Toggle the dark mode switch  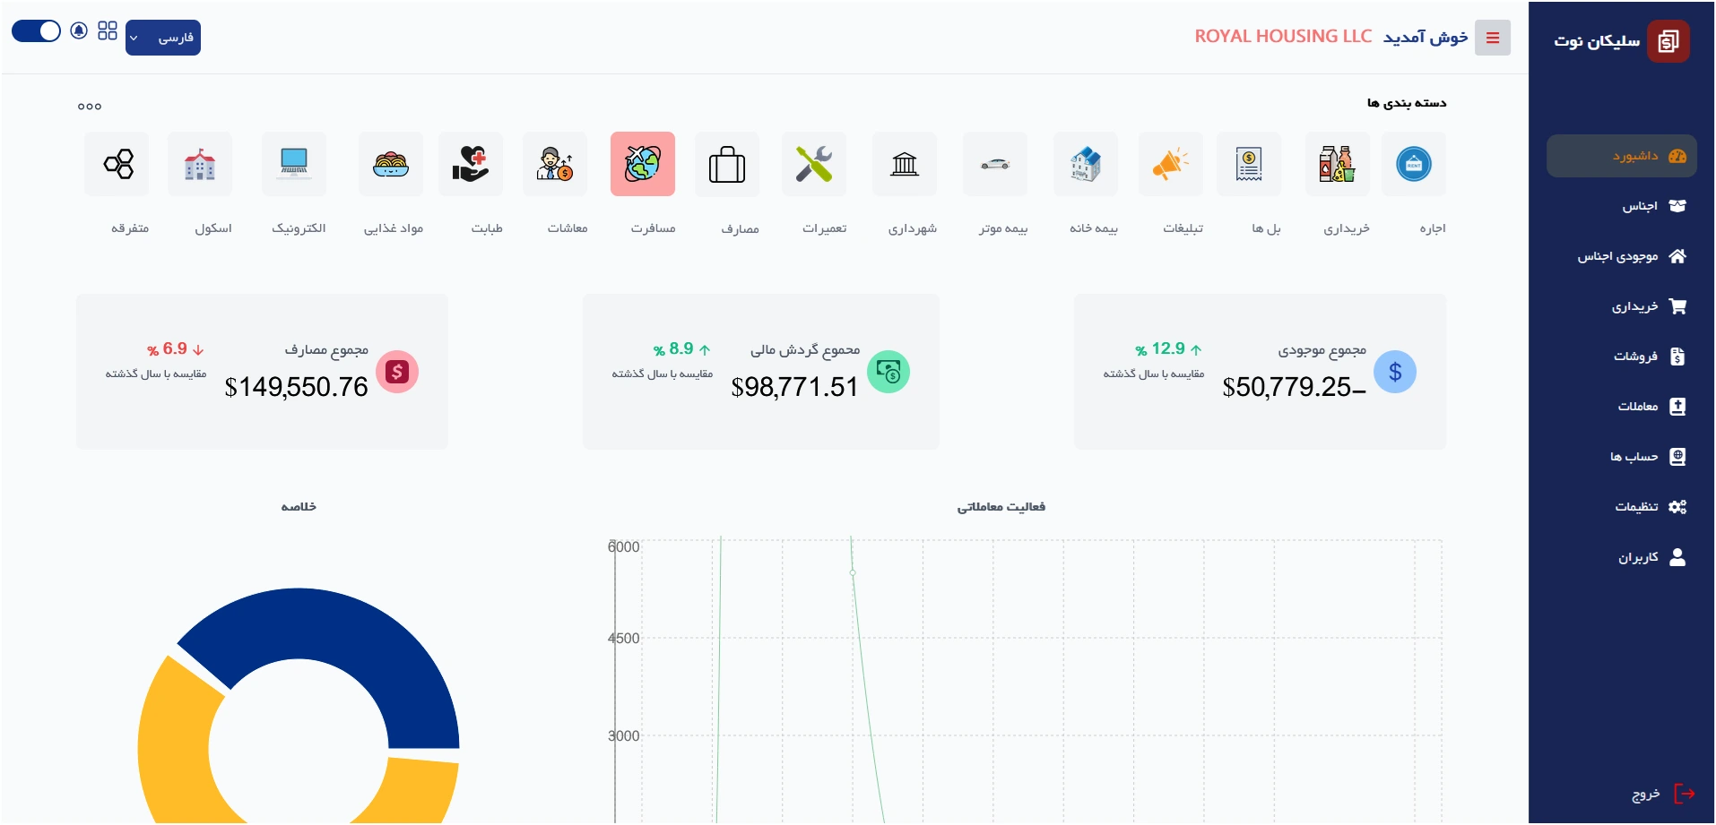point(36,31)
